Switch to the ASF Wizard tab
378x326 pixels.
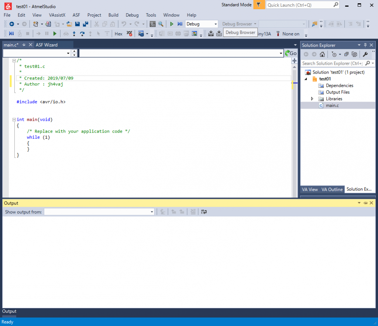tap(47, 45)
